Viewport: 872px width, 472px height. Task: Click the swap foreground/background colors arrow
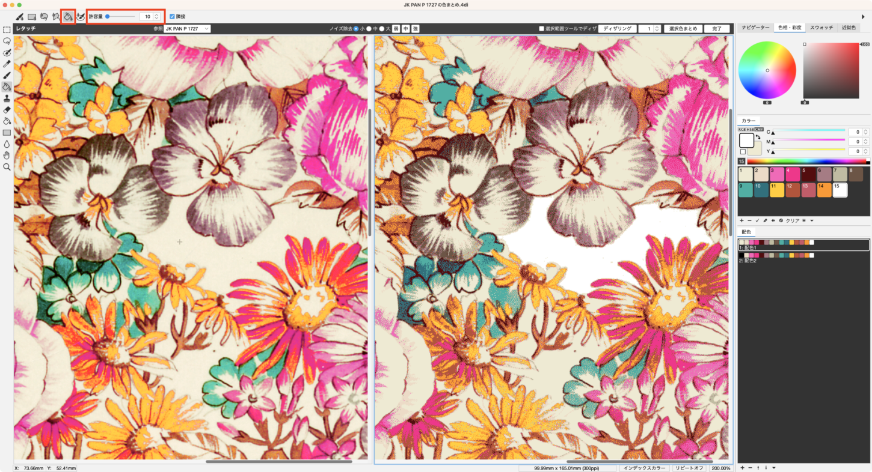pos(758,137)
